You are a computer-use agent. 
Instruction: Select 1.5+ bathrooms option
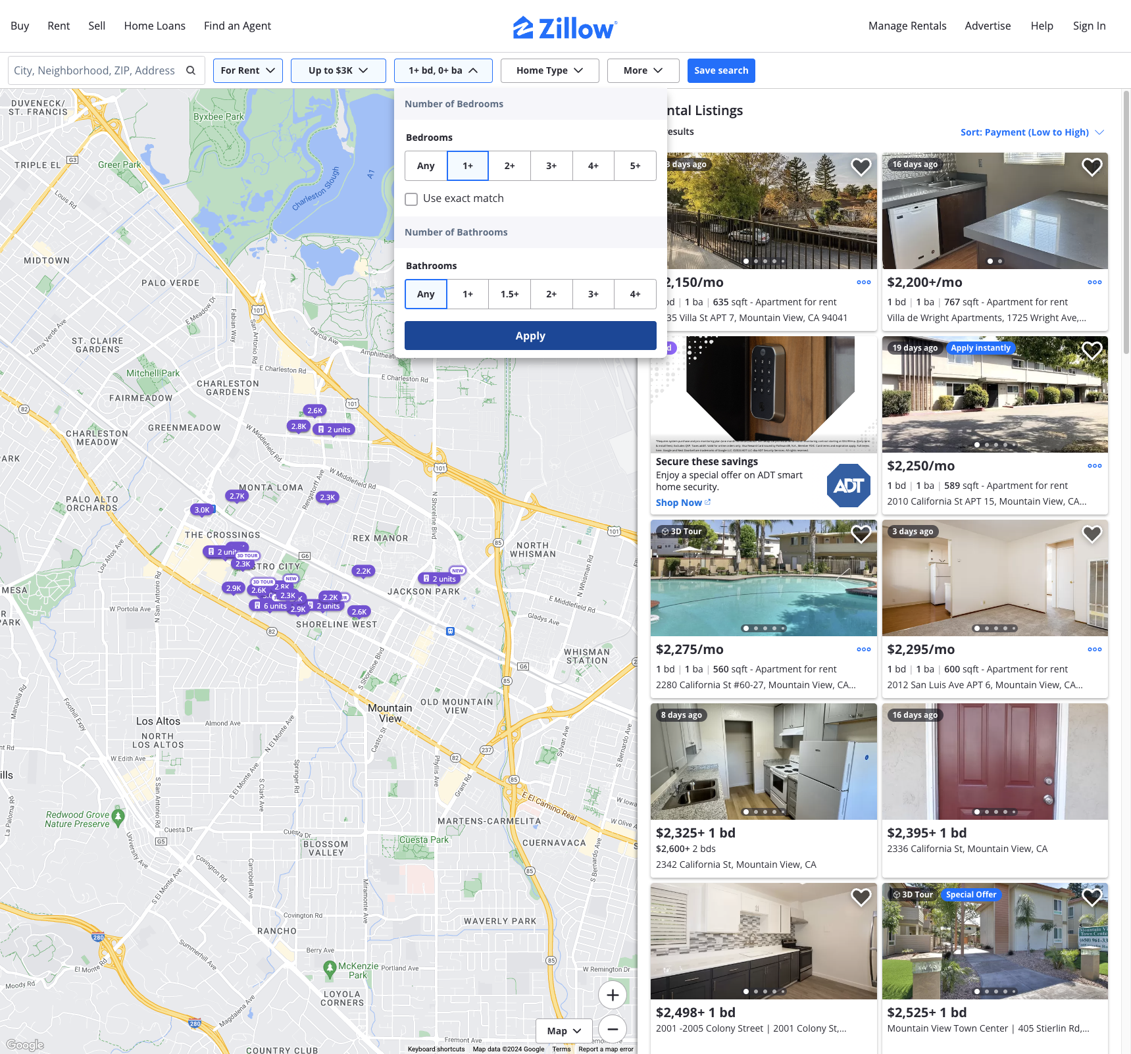(509, 294)
